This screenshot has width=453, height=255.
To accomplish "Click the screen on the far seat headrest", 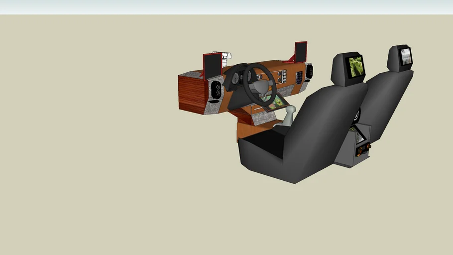I will [x=406, y=56].
